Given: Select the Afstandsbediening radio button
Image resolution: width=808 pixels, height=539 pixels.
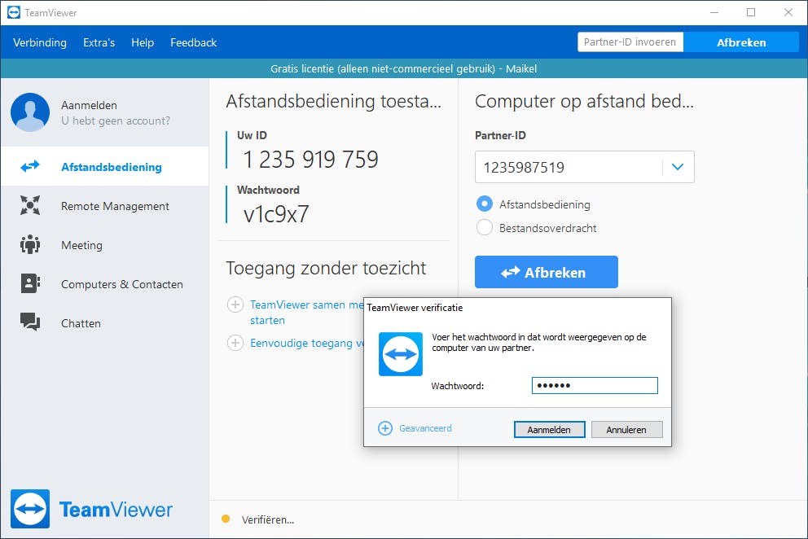Looking at the screenshot, I should click(485, 204).
